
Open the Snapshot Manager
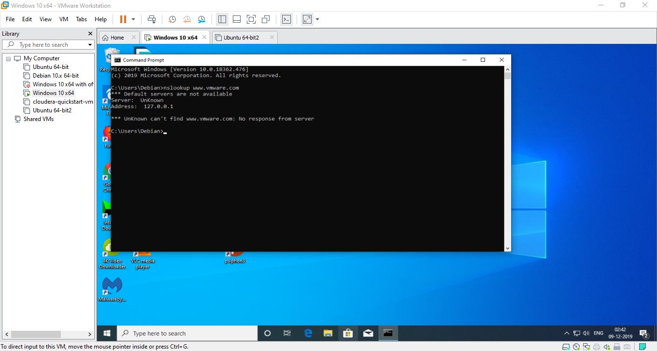(x=201, y=19)
